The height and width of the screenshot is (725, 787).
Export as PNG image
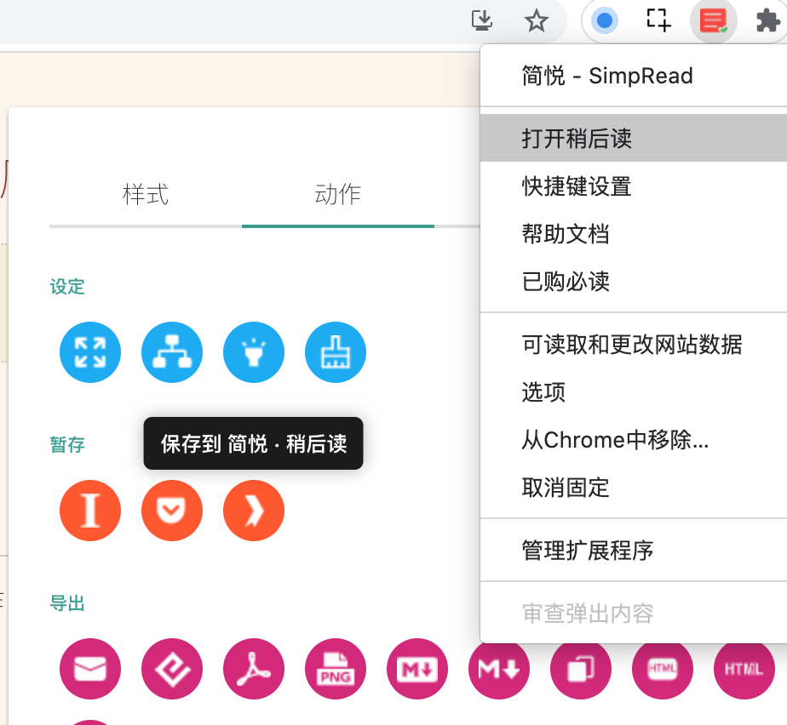coord(336,669)
